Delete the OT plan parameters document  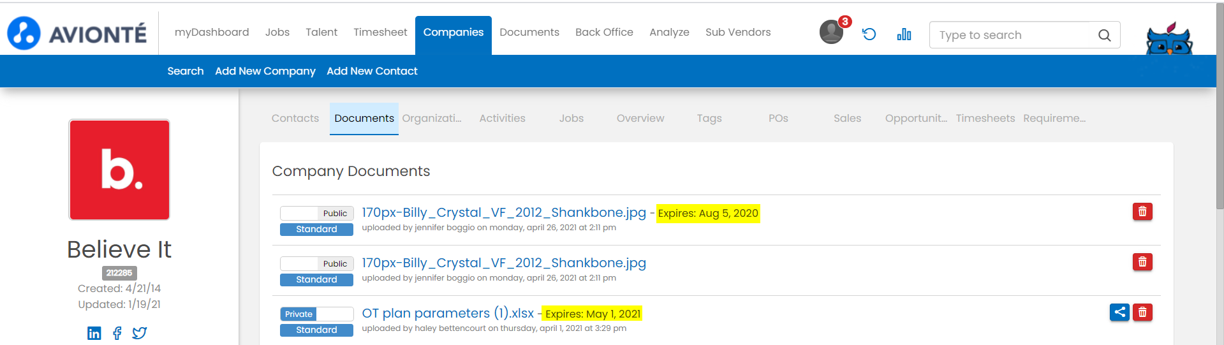click(1142, 312)
